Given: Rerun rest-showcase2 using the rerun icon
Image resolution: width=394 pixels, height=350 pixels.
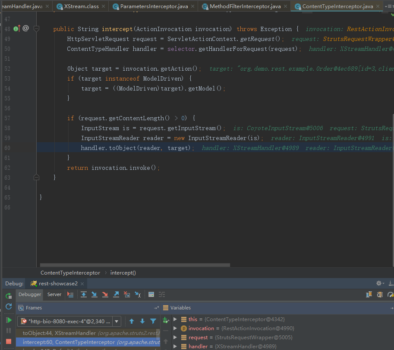Looking at the screenshot, I should click(x=9, y=296).
